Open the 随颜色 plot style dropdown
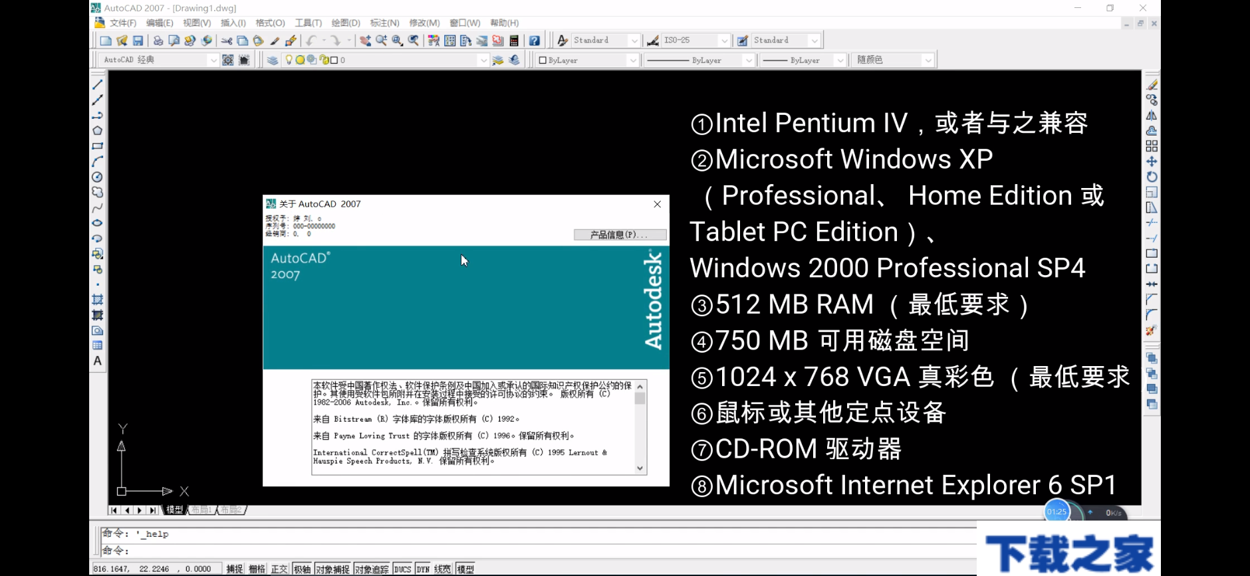1250x576 pixels. pyautogui.click(x=928, y=60)
